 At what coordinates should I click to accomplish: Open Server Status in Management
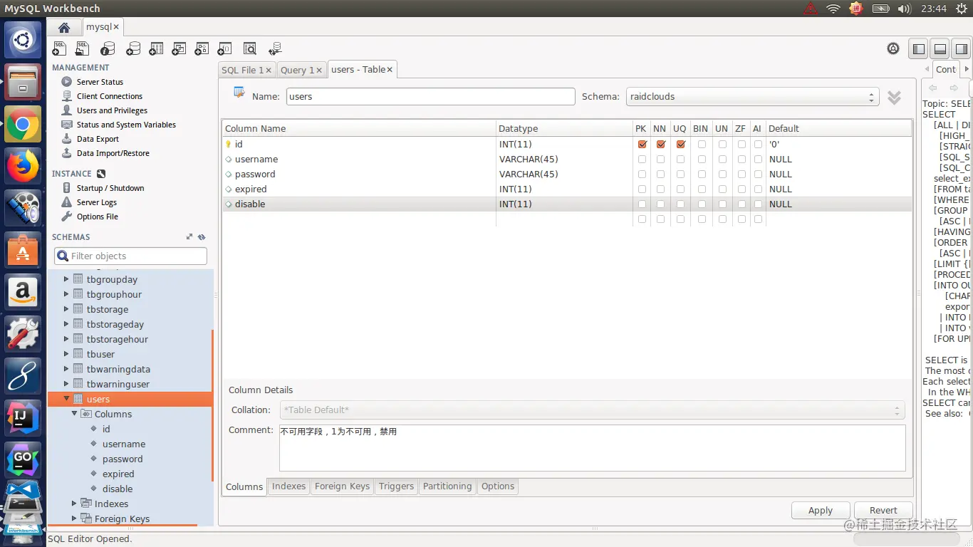pyautogui.click(x=100, y=82)
